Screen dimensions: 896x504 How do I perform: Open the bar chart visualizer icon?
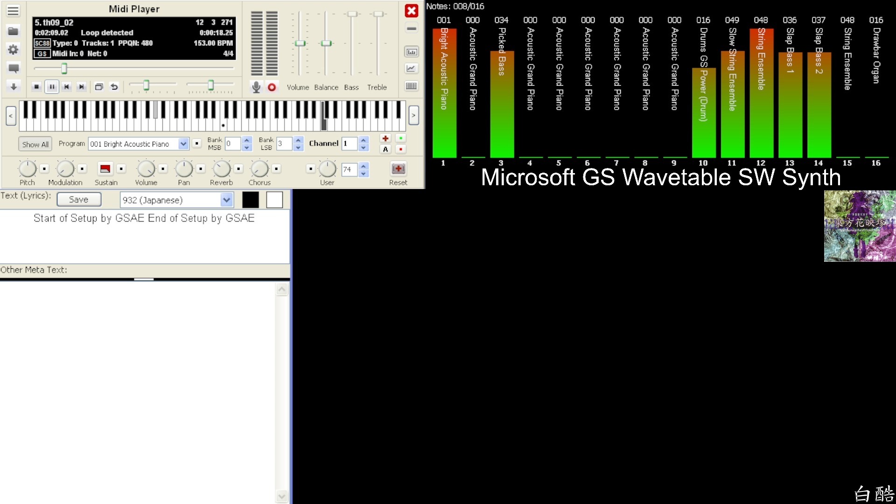pyautogui.click(x=411, y=51)
